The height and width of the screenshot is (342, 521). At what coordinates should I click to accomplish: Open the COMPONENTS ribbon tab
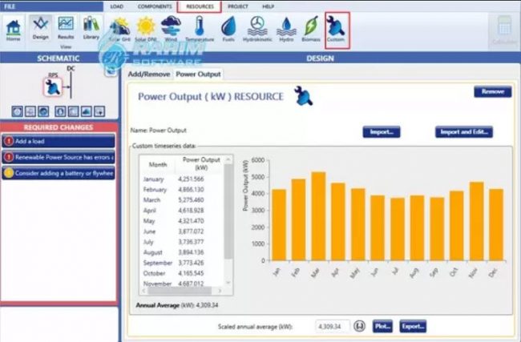(x=155, y=6)
